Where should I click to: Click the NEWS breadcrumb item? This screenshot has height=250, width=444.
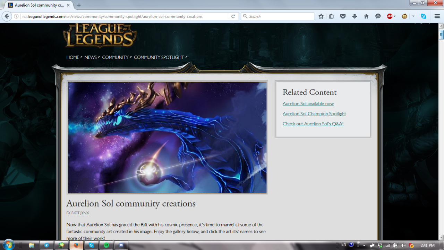[91, 57]
